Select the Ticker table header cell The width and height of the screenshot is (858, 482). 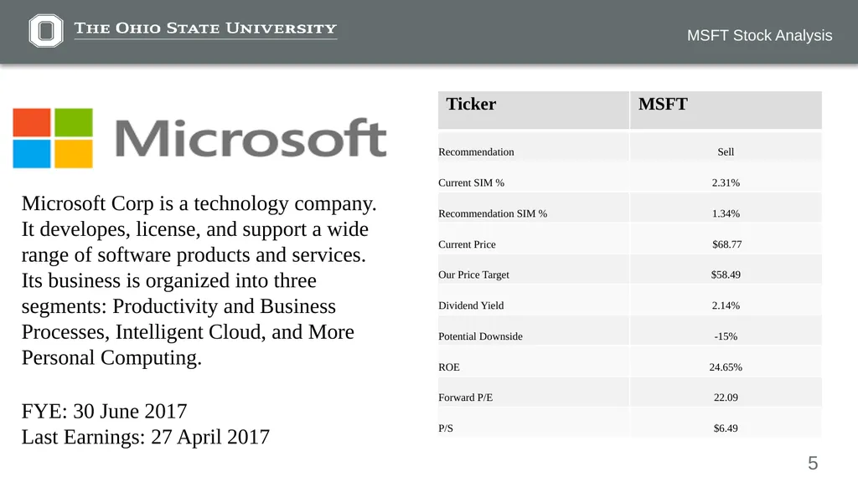coord(534,110)
